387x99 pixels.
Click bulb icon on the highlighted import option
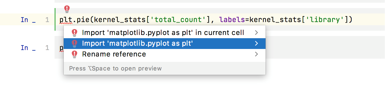[74, 44]
